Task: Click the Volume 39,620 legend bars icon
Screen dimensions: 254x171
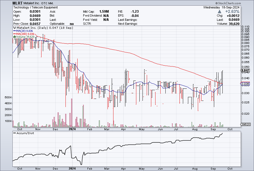Action: pyautogui.click(x=14, y=37)
